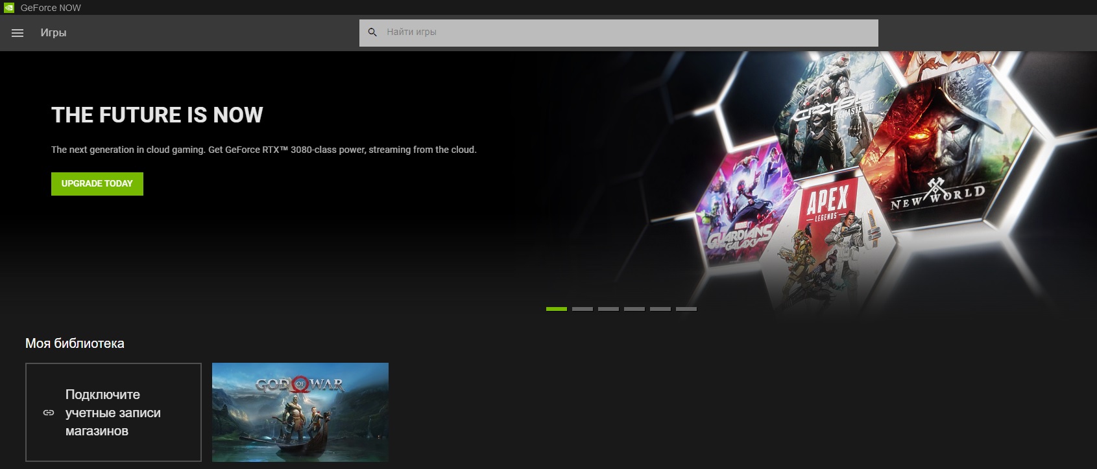Click the 'Моя библиотека' heading

75,343
